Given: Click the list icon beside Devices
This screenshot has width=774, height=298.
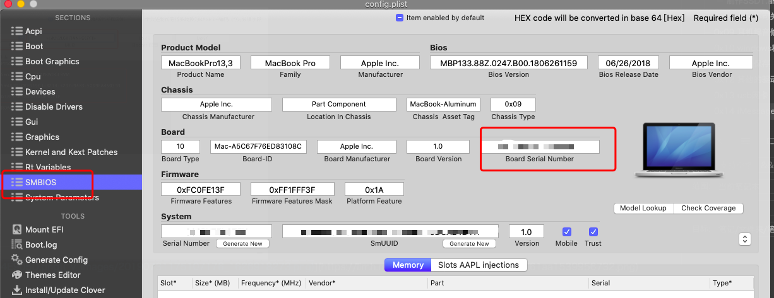Looking at the screenshot, I should pyautogui.click(x=17, y=91).
